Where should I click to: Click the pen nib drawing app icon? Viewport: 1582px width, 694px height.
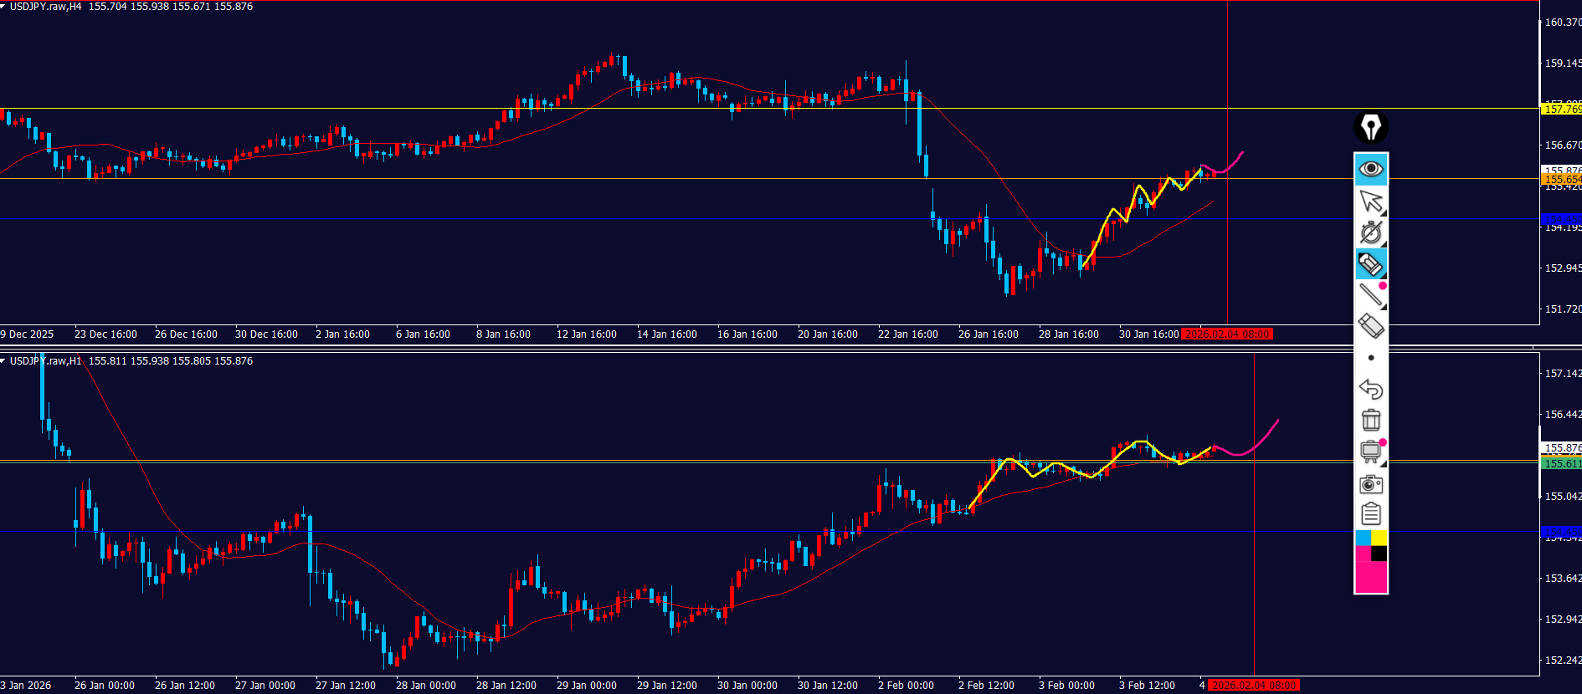pyautogui.click(x=1370, y=128)
